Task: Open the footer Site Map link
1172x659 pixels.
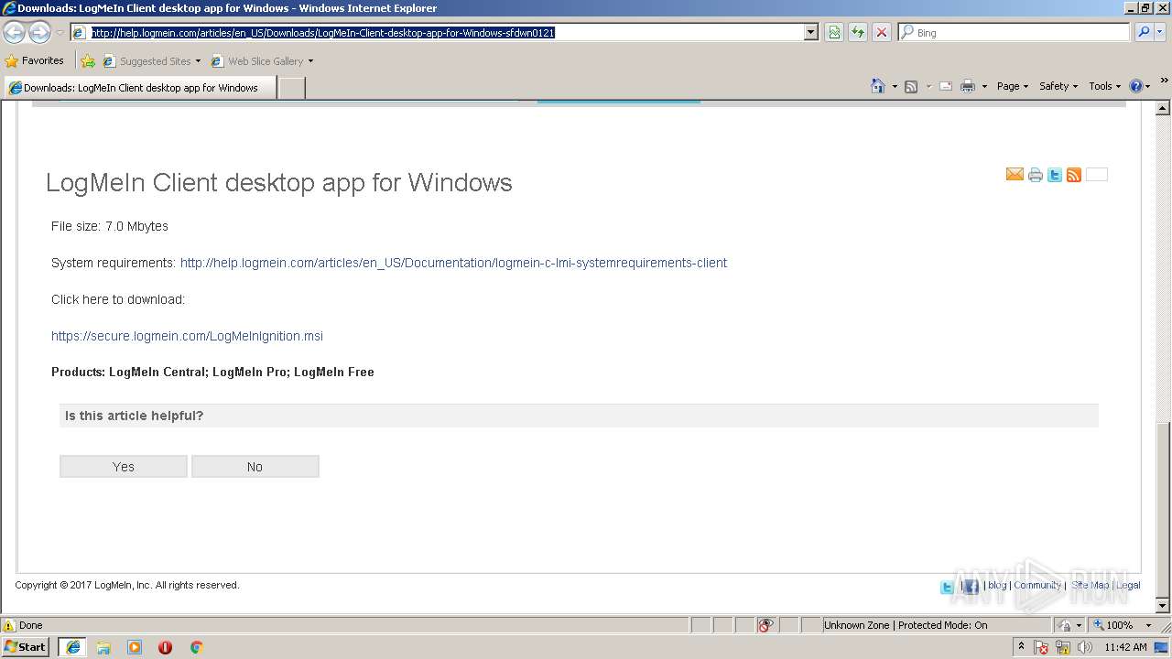Action: (1090, 585)
